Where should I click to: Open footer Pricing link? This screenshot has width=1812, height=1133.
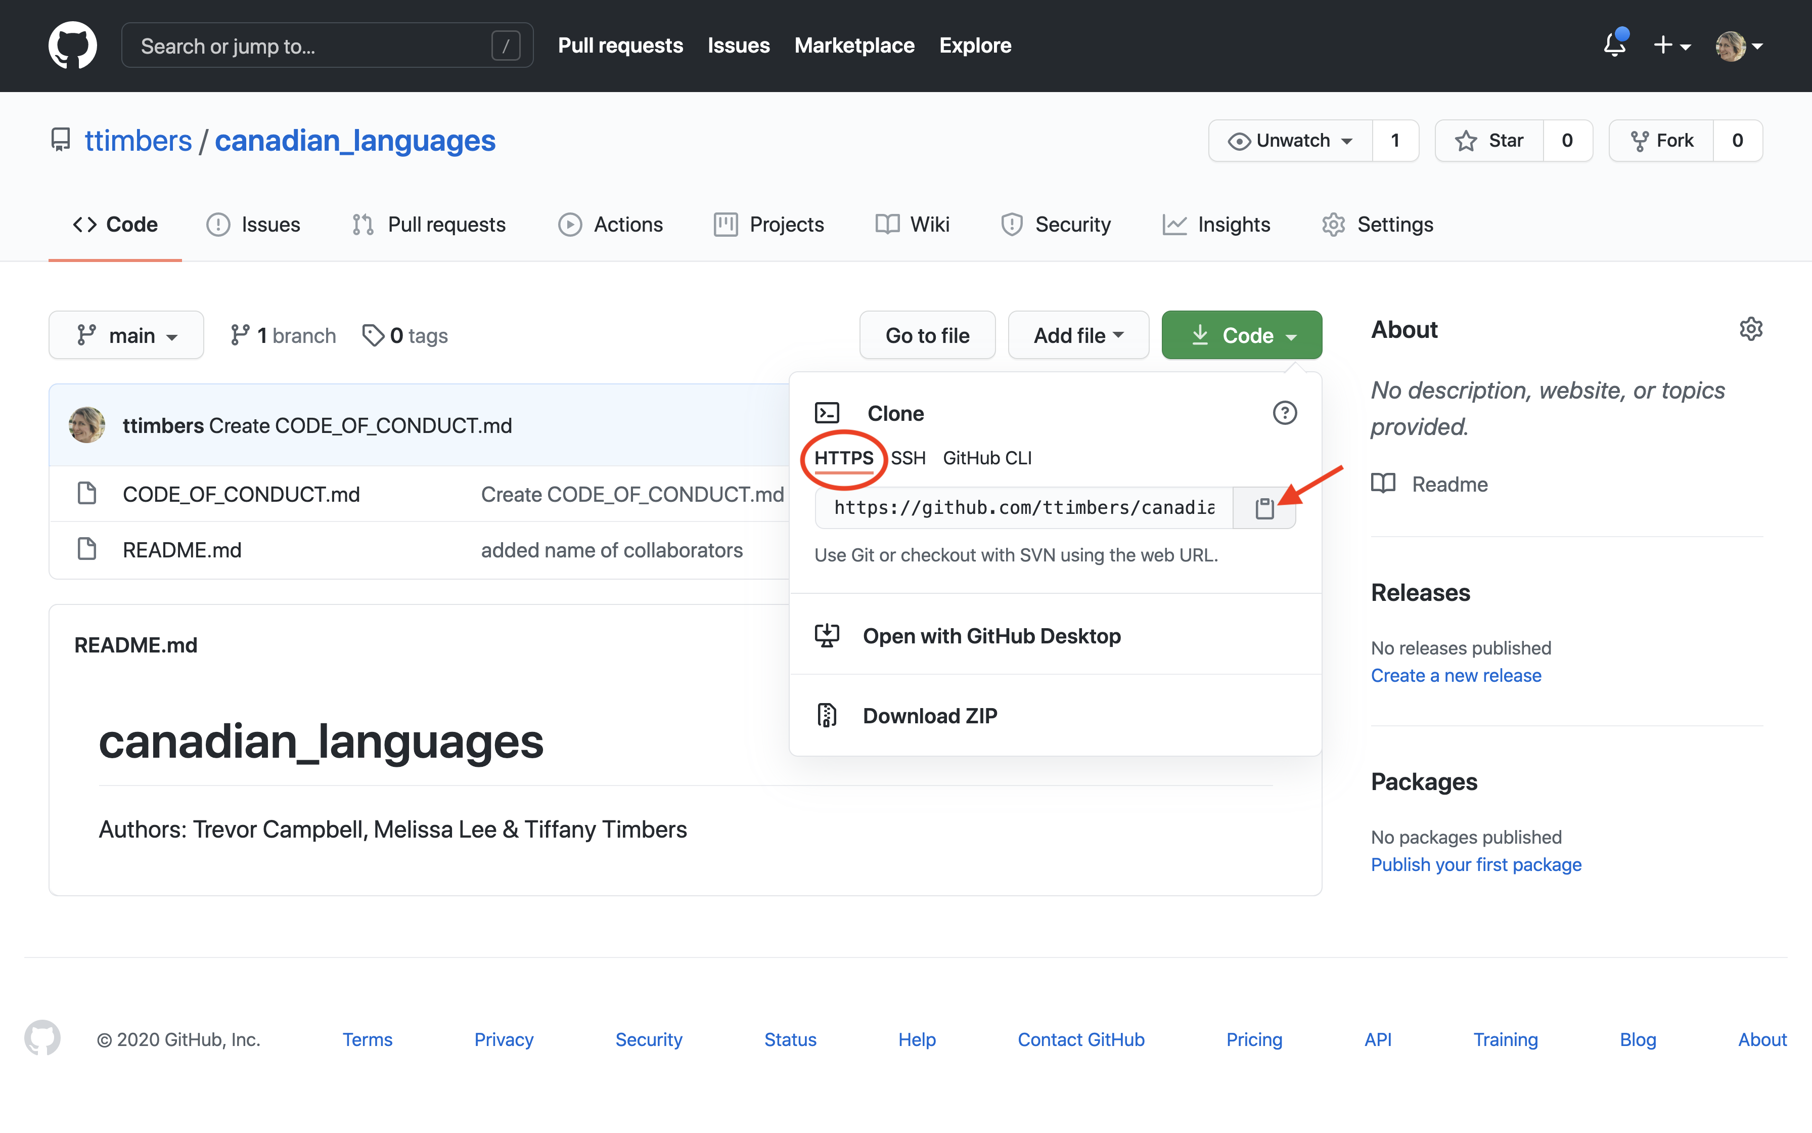click(1254, 1040)
